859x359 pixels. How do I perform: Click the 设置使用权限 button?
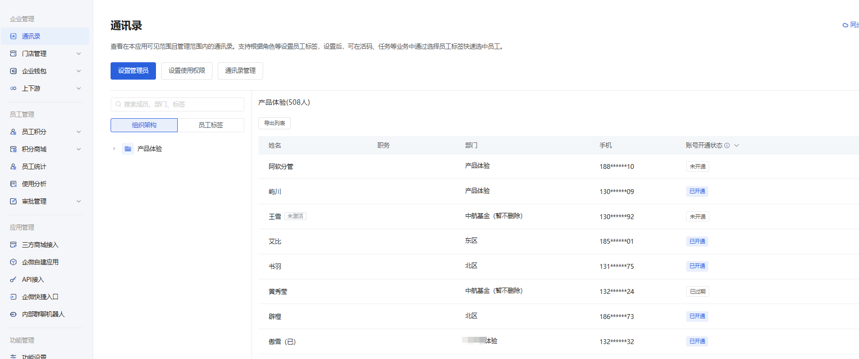point(187,71)
